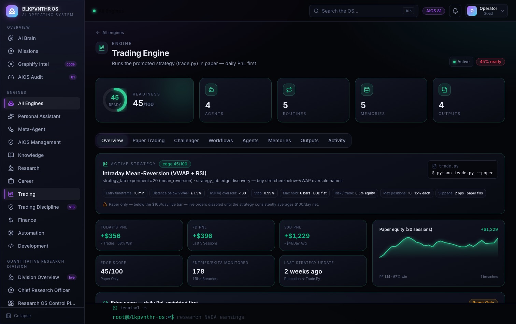Screen dimensions: 516x324
Task: Click the Agents robot card icon
Action: [211, 90]
